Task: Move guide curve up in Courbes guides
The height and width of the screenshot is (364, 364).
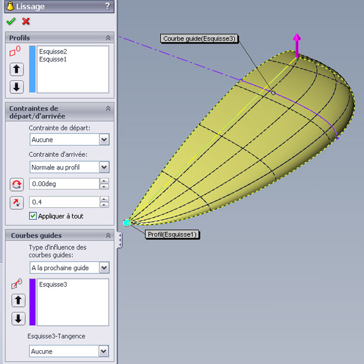Action: pyautogui.click(x=19, y=300)
